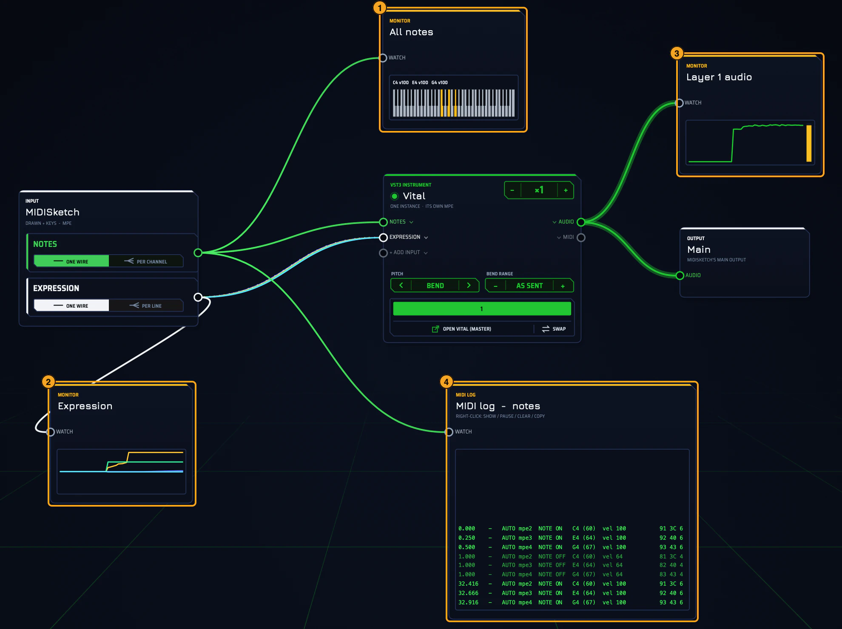Click the 0.250 NOTE ON E4 log row
The image size is (842, 629).
(x=571, y=538)
